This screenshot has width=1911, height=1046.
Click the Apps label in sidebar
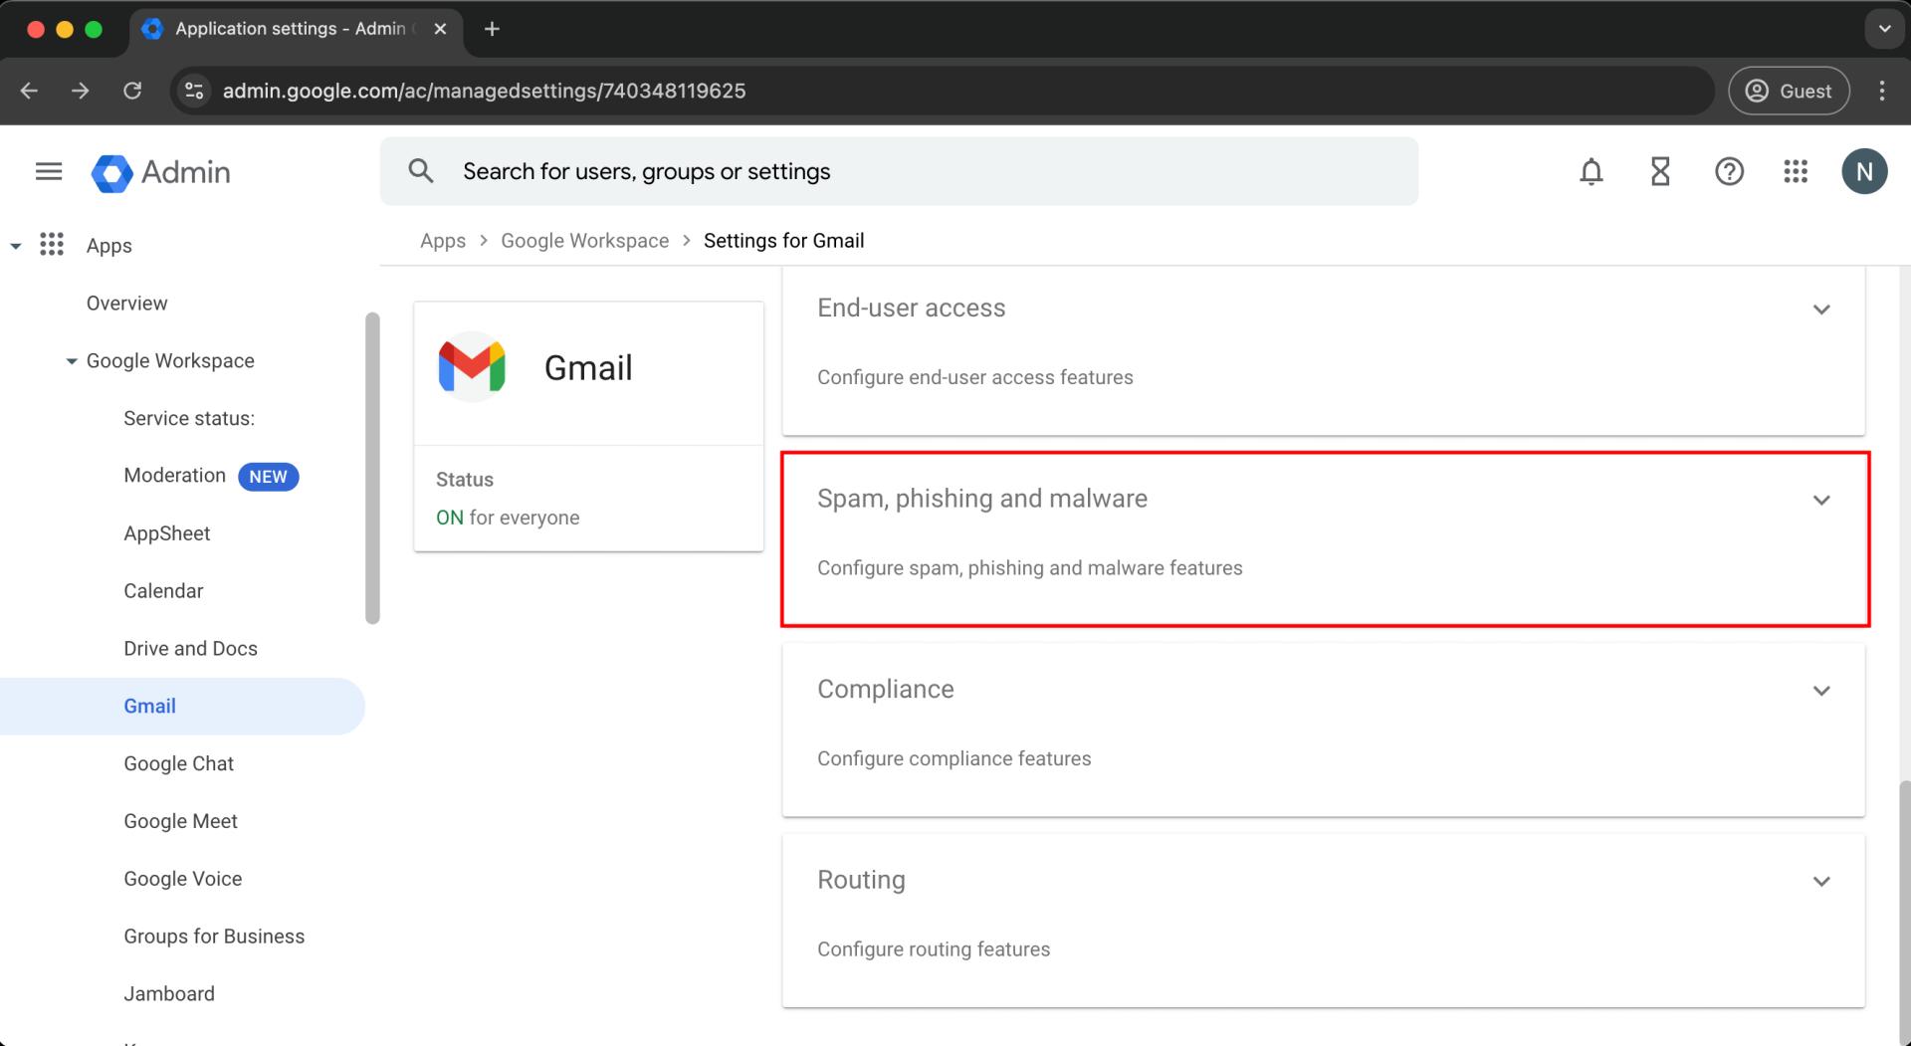108,245
